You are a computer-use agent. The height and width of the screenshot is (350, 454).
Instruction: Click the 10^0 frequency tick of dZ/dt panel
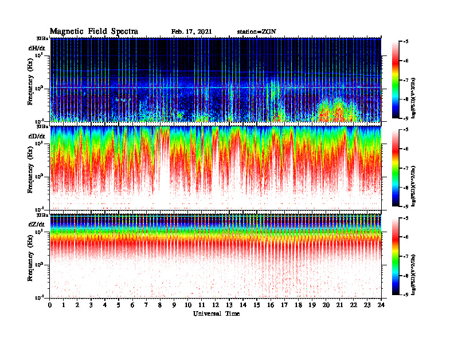(x=39, y=265)
